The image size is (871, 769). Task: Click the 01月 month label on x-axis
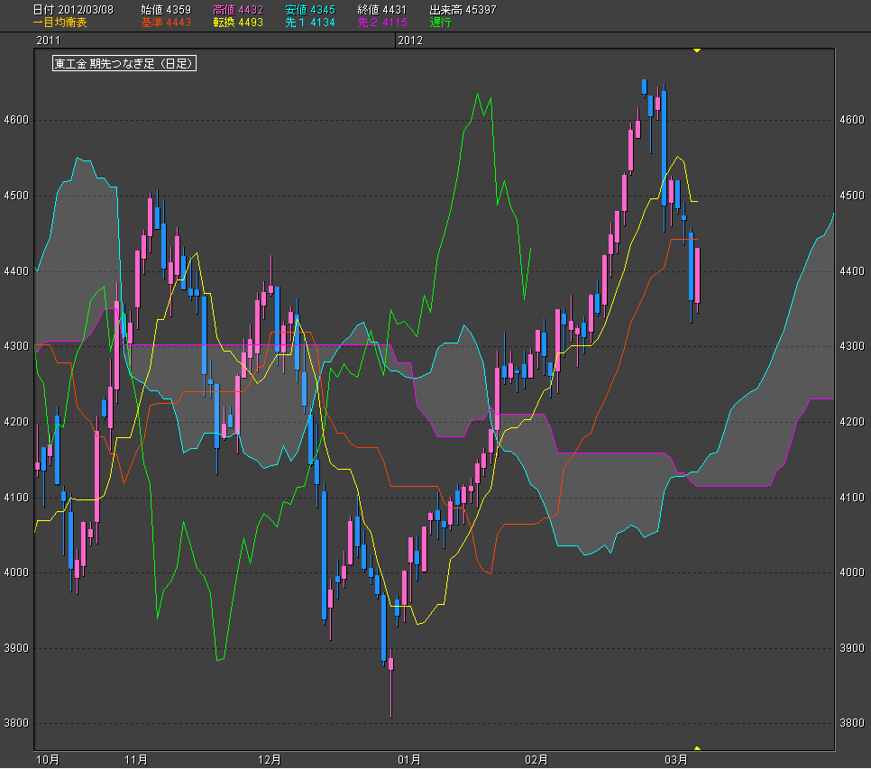410,759
